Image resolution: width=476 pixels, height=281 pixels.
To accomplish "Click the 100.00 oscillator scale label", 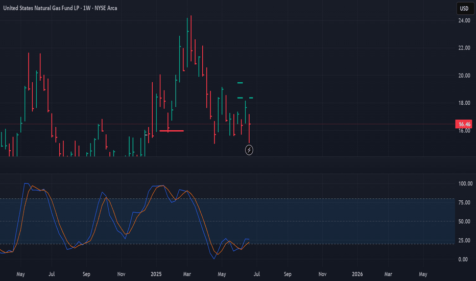I will coord(465,183).
